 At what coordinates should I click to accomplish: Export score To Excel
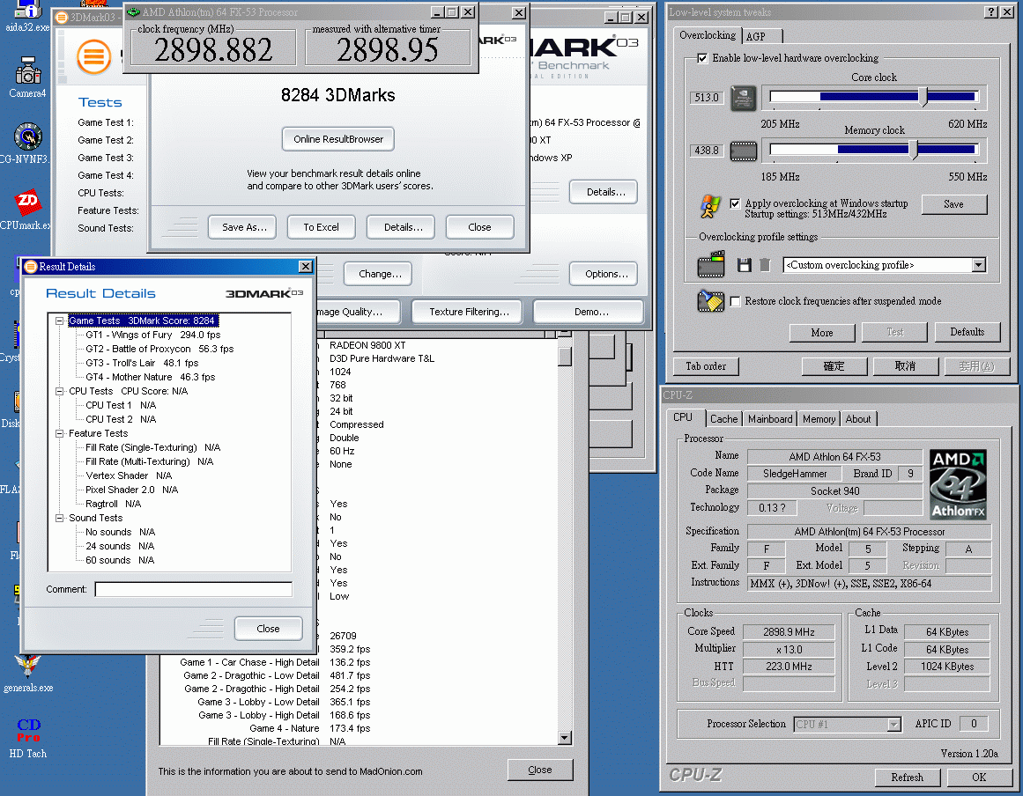(321, 227)
